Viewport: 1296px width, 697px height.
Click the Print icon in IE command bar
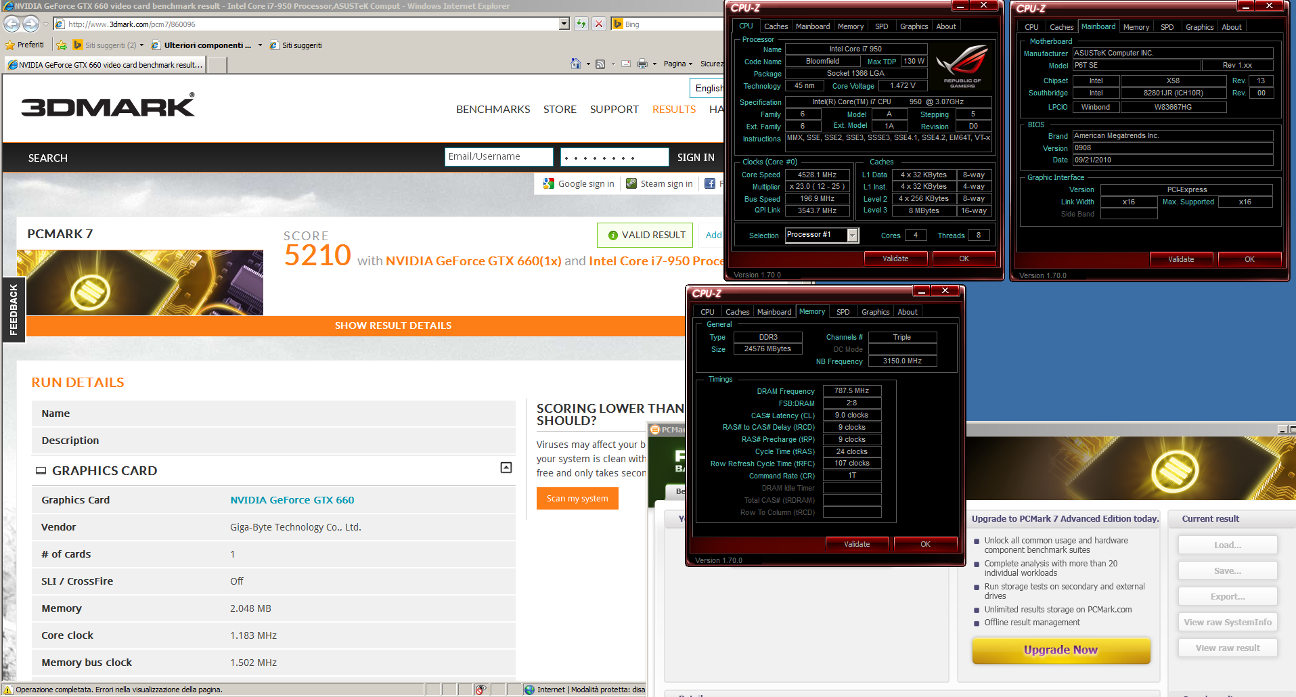(642, 64)
